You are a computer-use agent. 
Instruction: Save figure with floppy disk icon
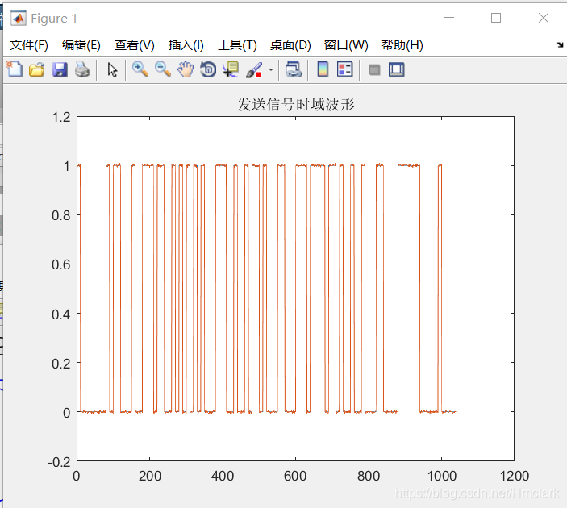[x=60, y=69]
